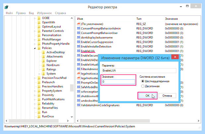205x134 pixels.
Task: Cancel the dialog with Отмена
Action: pos(167,96)
